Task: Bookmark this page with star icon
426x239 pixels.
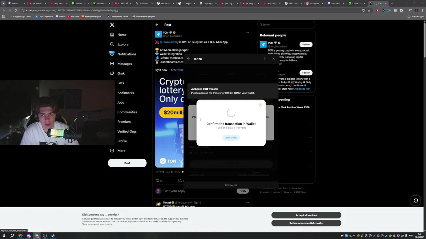Action: tap(369, 10)
